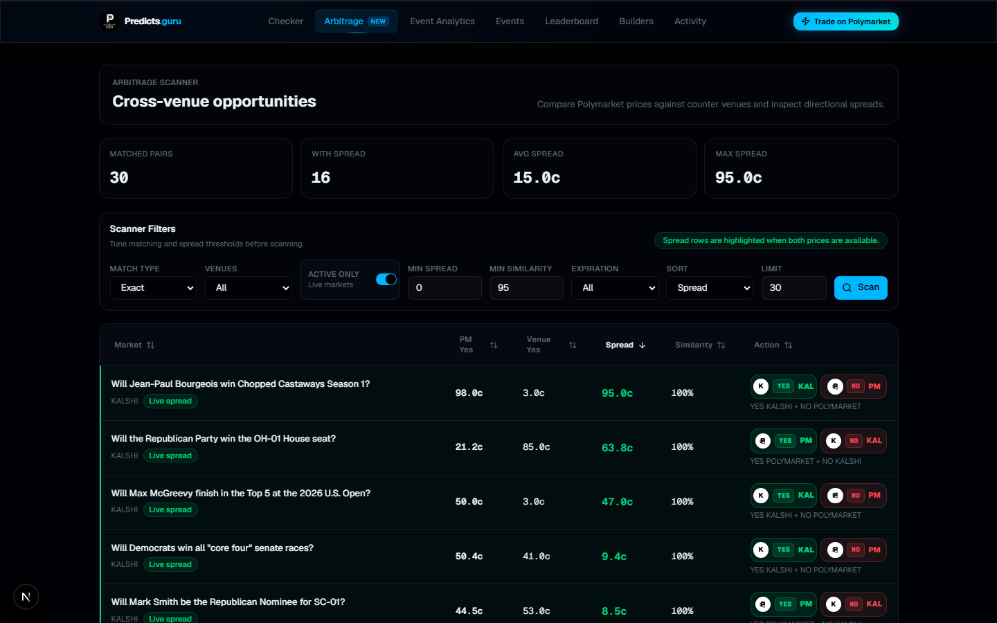The height and width of the screenshot is (623, 997).
Task: Open the Sort dropdown set to Spread
Action: pos(710,288)
